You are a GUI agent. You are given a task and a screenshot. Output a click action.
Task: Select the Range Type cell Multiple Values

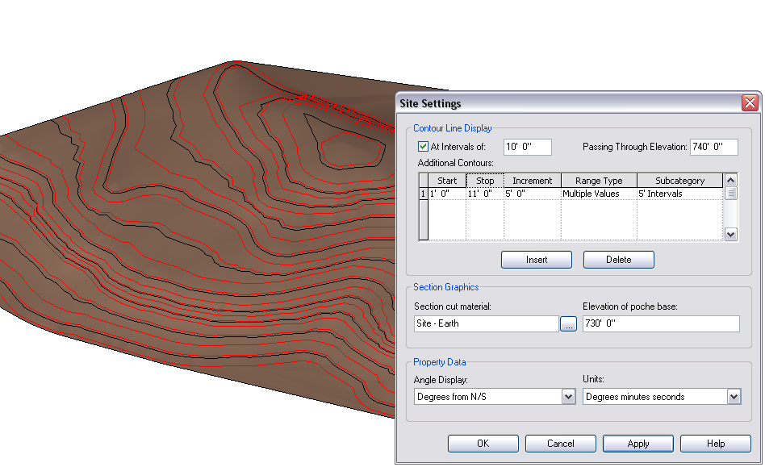tap(599, 194)
